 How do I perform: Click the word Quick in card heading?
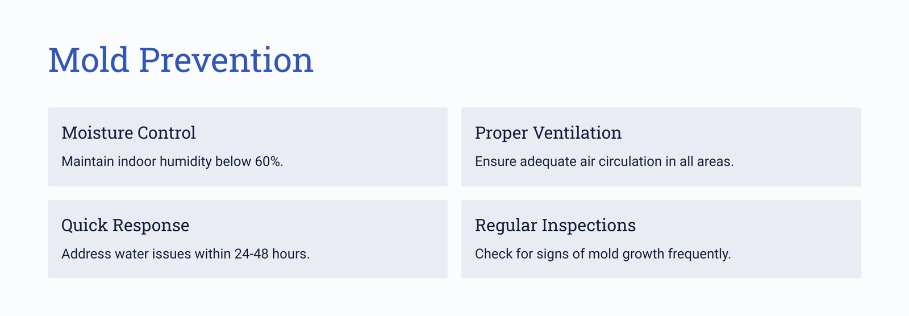coord(84,225)
